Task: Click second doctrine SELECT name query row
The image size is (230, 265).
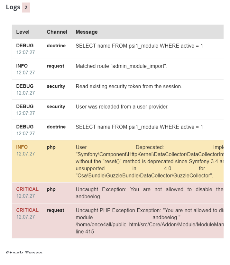Action: [x=118, y=130]
